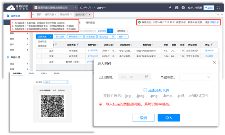Filter by the 凭证 column funnel
The width and height of the screenshot is (225, 135).
(212, 45)
